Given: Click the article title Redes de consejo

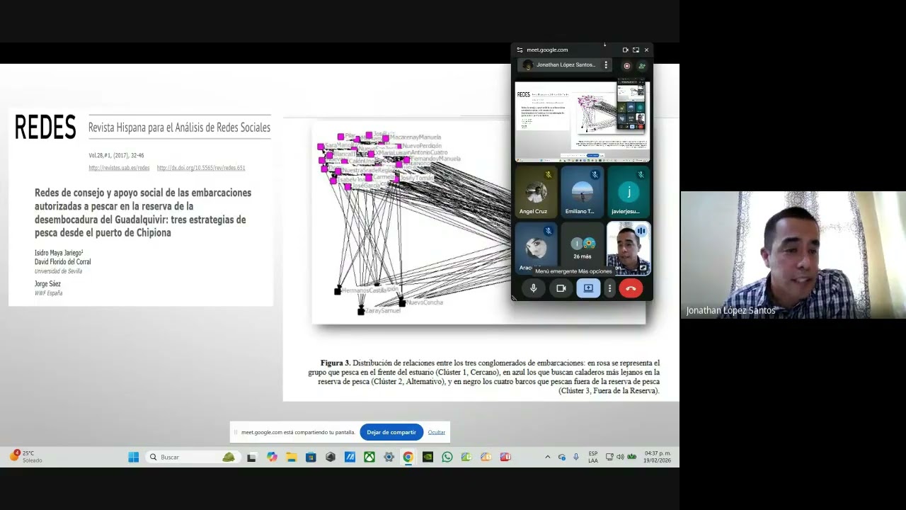Looking at the screenshot, I should 143,212.
